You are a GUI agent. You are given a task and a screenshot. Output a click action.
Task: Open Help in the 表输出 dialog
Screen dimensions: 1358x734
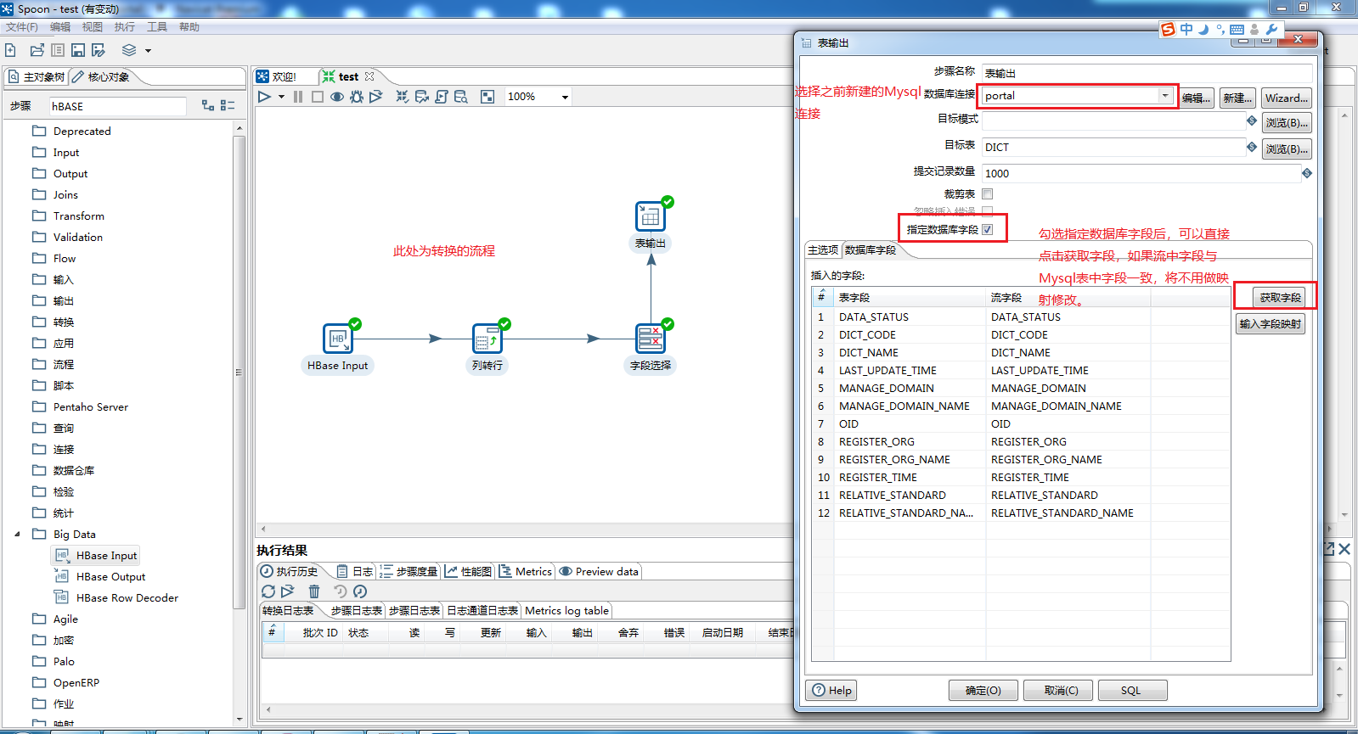point(831,691)
